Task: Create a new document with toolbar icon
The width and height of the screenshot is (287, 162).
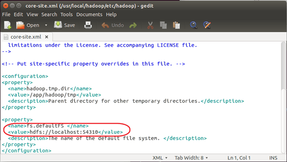Action: (x=8, y=25)
